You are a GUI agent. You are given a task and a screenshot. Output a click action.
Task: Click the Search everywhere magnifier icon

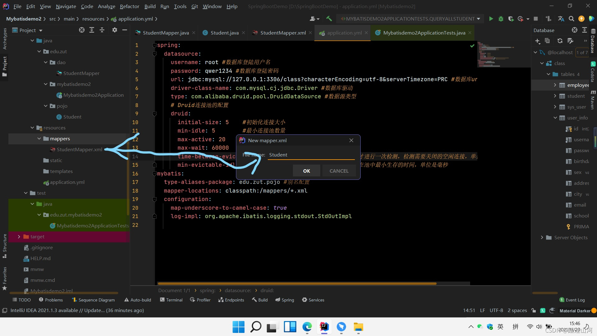click(571, 19)
